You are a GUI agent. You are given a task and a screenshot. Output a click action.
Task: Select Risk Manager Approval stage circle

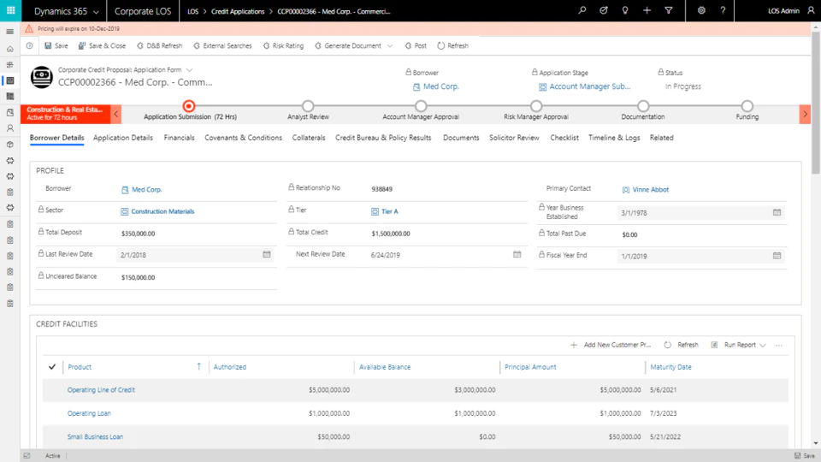(x=535, y=106)
